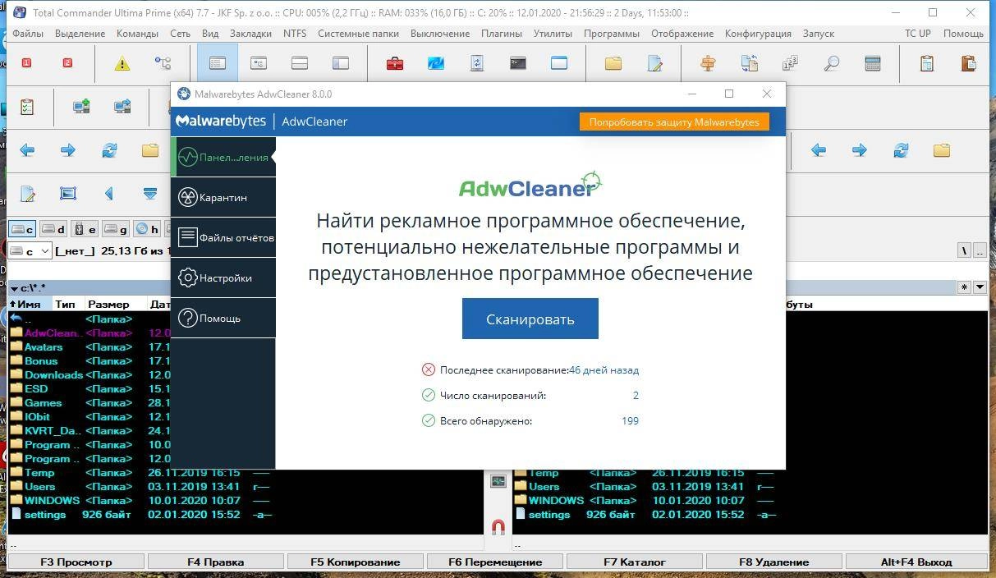Click the orange signpost toolbar icon
The image size is (996, 578).
coord(709,63)
